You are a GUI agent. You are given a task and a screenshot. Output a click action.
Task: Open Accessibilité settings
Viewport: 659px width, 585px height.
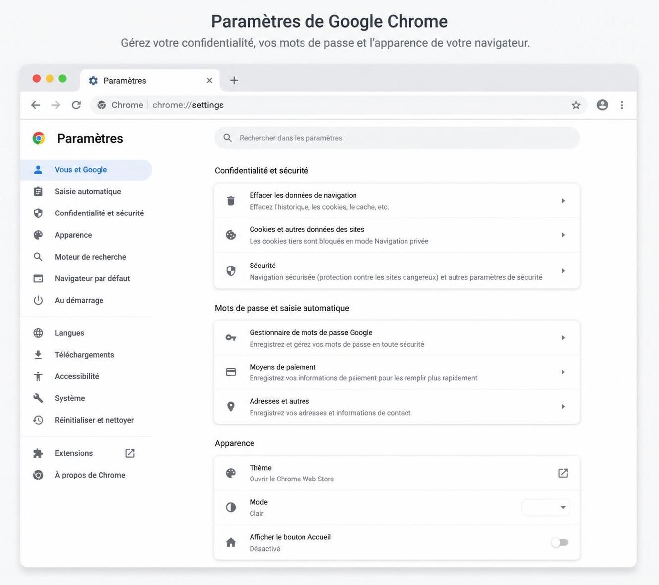pos(86,377)
